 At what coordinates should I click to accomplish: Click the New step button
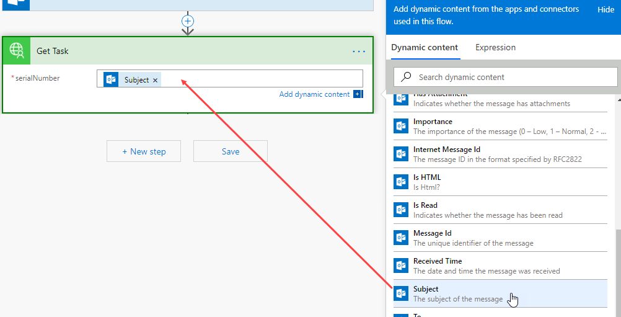(x=144, y=151)
